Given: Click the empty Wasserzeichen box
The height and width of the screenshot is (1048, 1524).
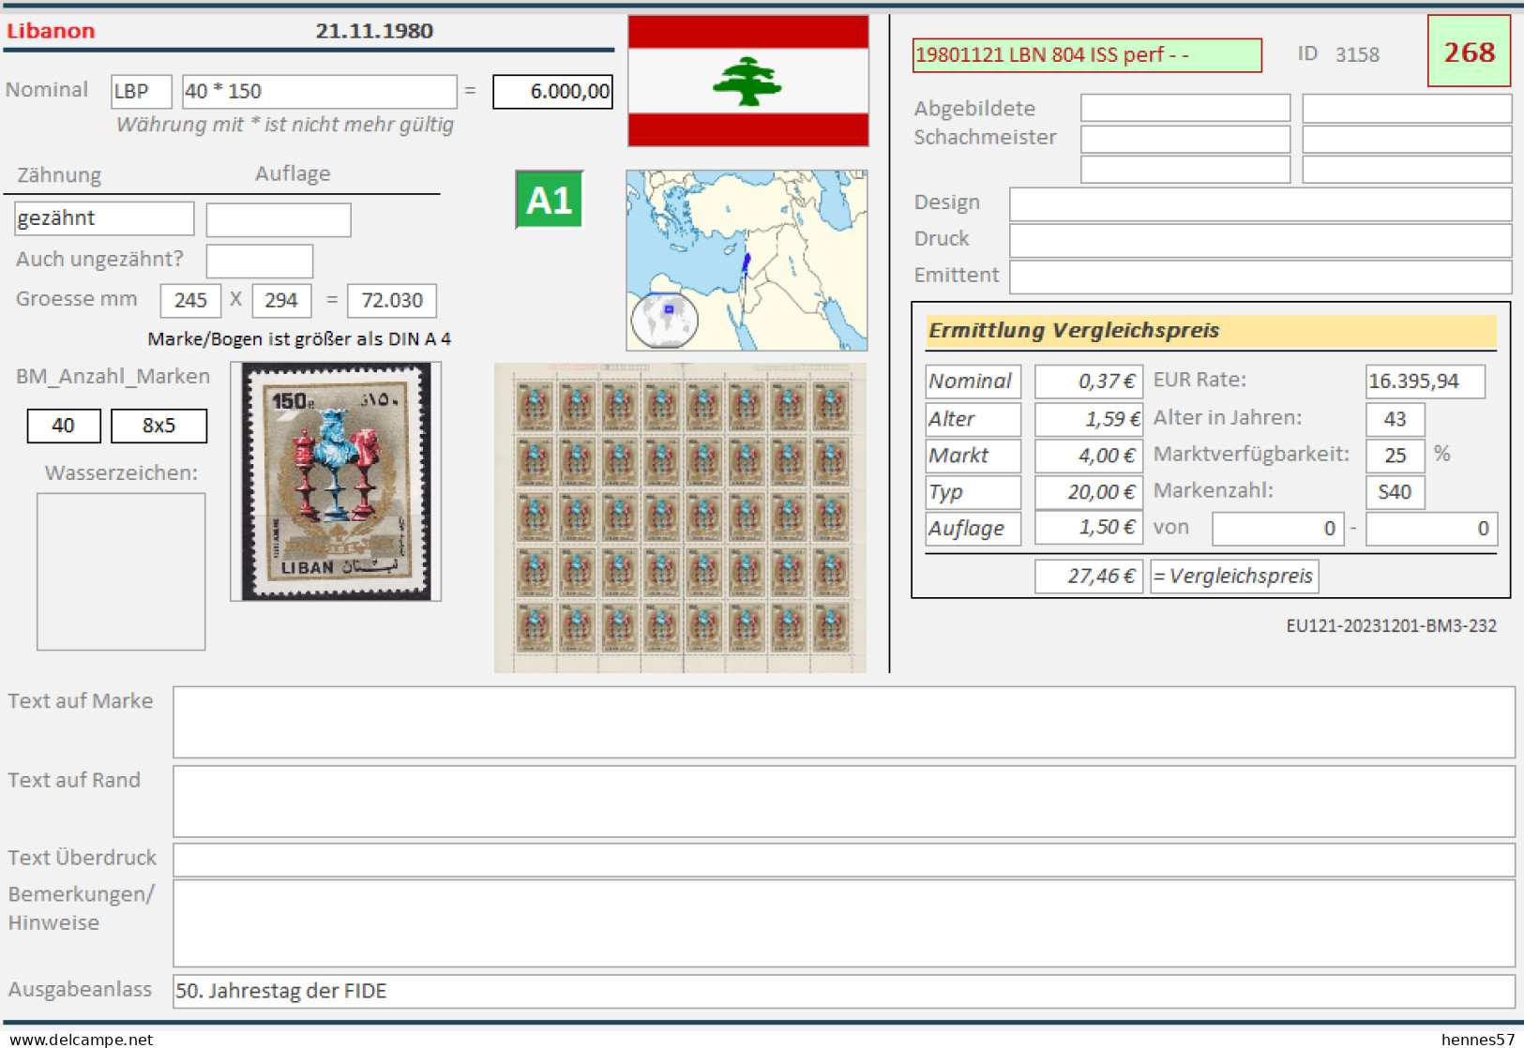Looking at the screenshot, I should [x=121, y=572].
